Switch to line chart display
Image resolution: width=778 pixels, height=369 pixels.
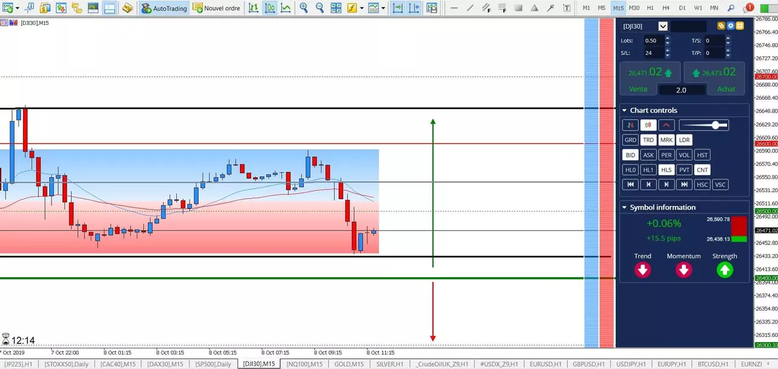pyautogui.click(x=285, y=9)
